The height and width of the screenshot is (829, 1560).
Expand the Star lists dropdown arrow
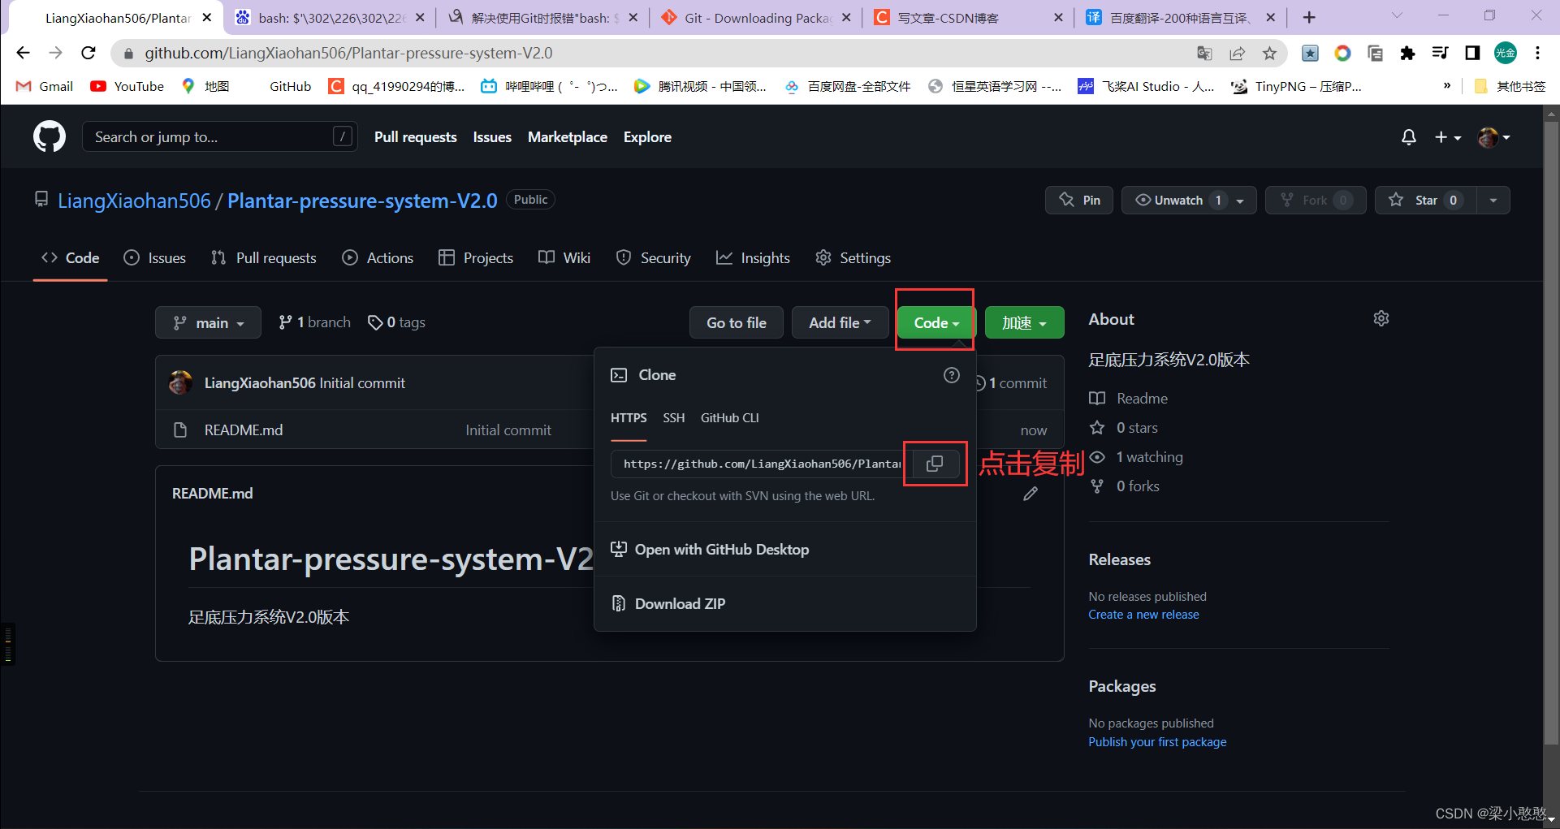[x=1493, y=200]
